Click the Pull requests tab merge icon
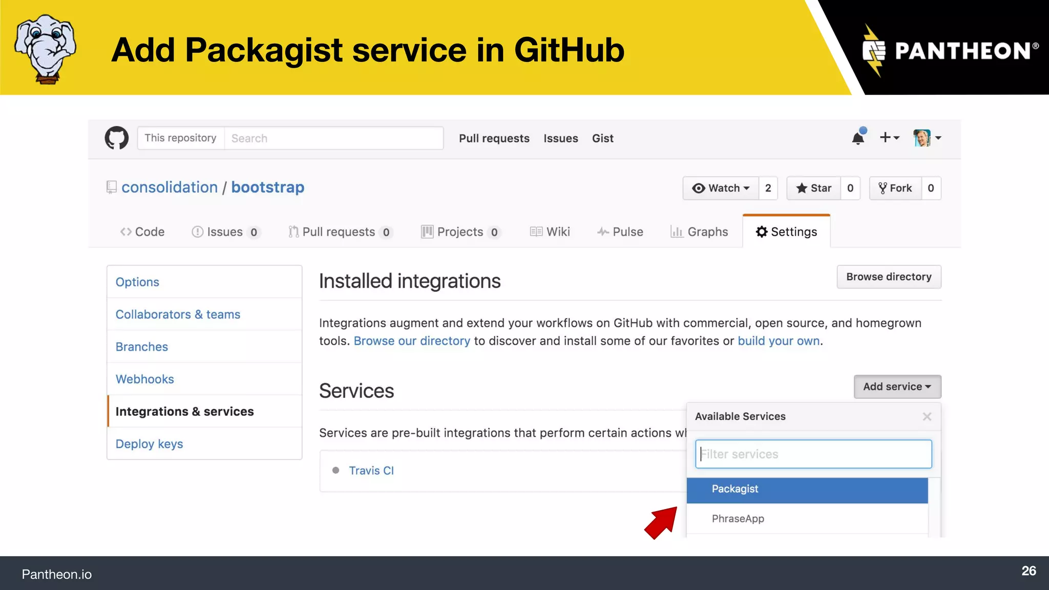Viewport: 1049px width, 590px height. [293, 231]
